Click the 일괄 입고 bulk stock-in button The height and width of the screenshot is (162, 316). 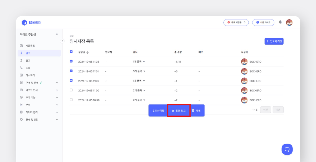click(x=179, y=110)
